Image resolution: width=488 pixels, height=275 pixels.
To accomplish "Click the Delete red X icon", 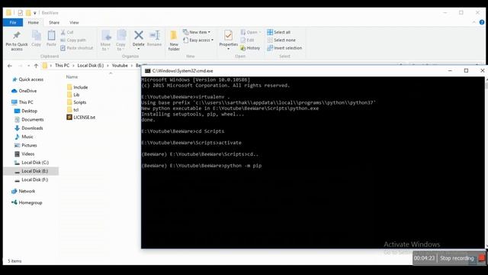I will pyautogui.click(x=139, y=35).
